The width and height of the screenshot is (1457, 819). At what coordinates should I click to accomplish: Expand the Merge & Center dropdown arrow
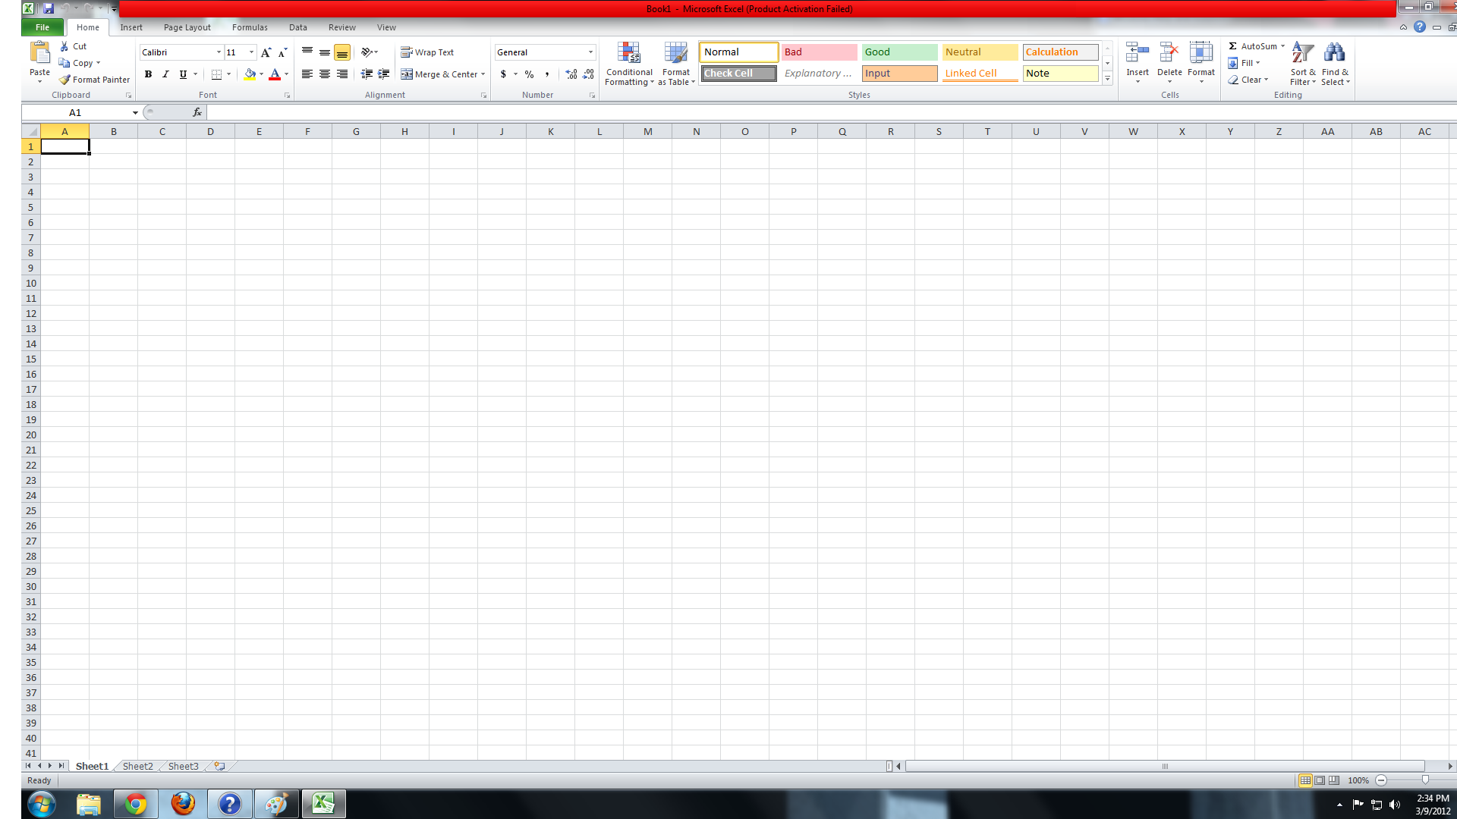[483, 74]
